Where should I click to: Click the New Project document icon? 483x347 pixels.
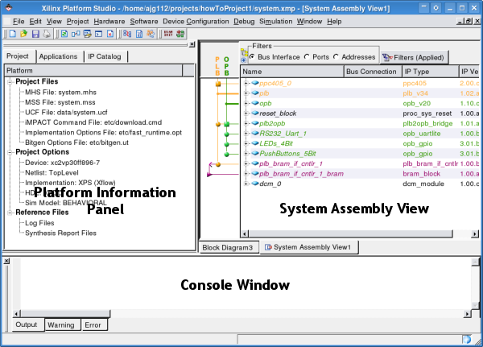click(13, 34)
